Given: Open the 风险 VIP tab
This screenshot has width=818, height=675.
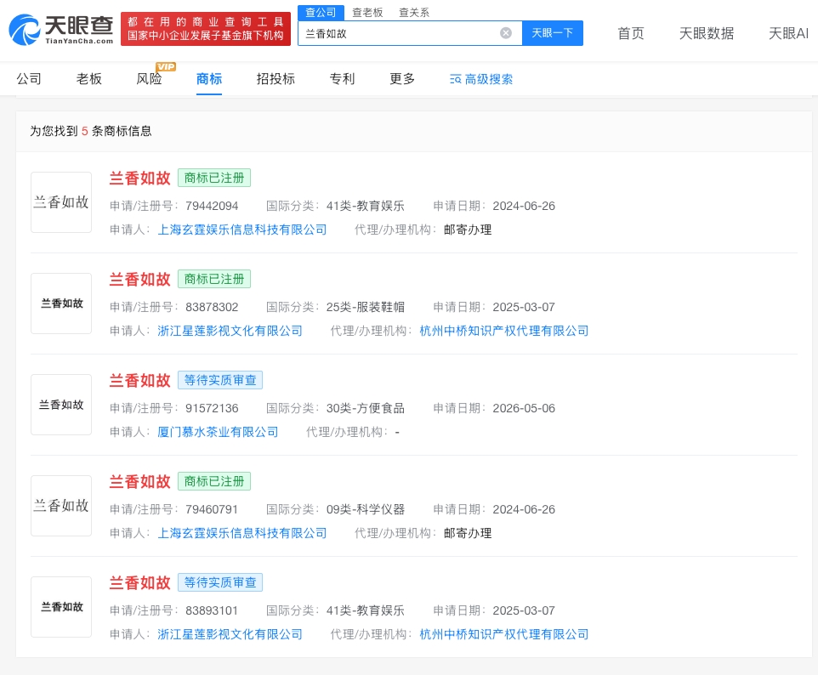Looking at the screenshot, I should tap(149, 79).
